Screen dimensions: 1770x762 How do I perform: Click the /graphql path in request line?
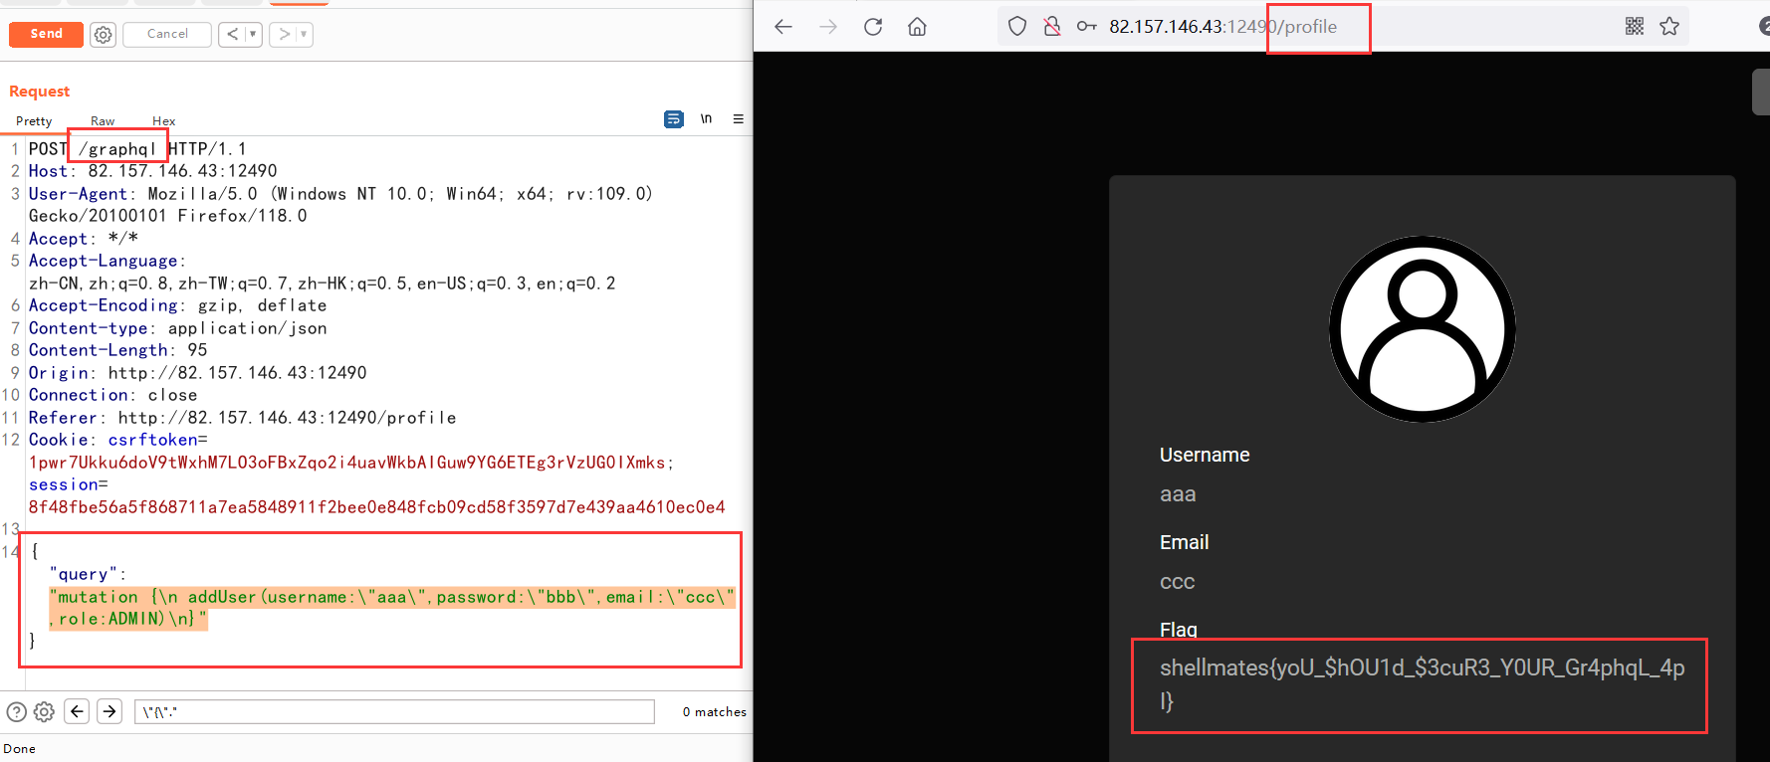coord(117,149)
